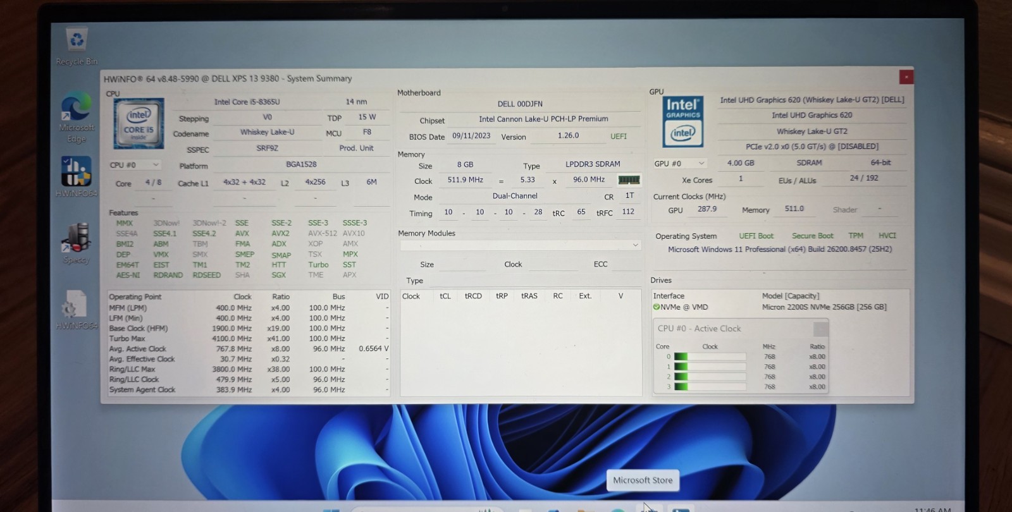Screen dimensions: 1012x512
Task: Click the Intel Graphics GPU logo
Action: [x=683, y=122]
